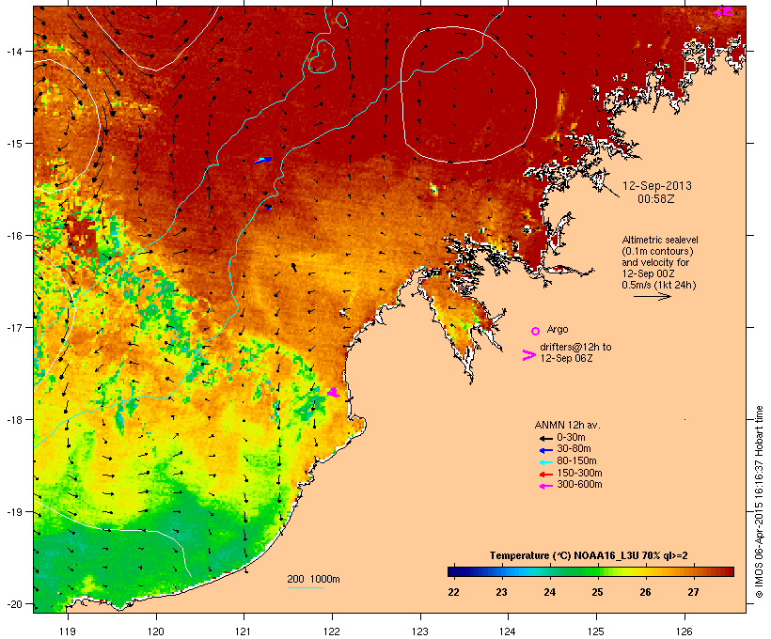Click the '12-Sep 06Z' drifters text

point(566,358)
